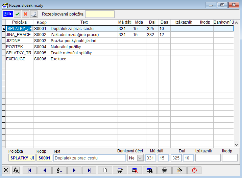Image resolution: width=242 pixels, height=178 pixels.
Task: Click the Rozepisovaná položka input field
Action: [100, 14]
